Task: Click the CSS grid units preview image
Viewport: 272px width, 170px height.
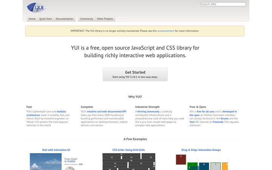Action: point(129,162)
